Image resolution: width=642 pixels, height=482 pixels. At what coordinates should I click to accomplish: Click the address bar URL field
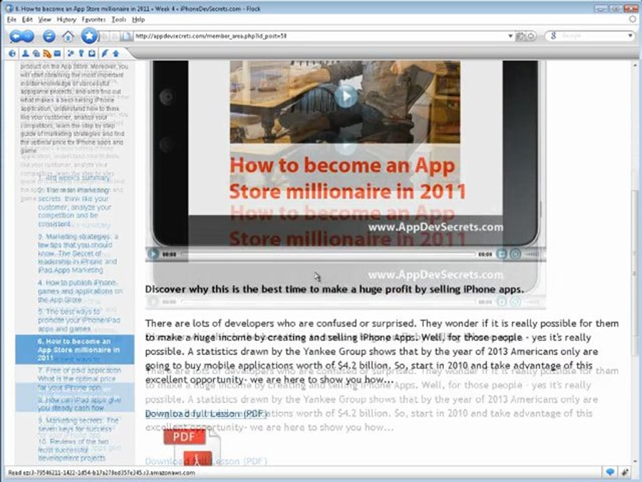tap(320, 36)
